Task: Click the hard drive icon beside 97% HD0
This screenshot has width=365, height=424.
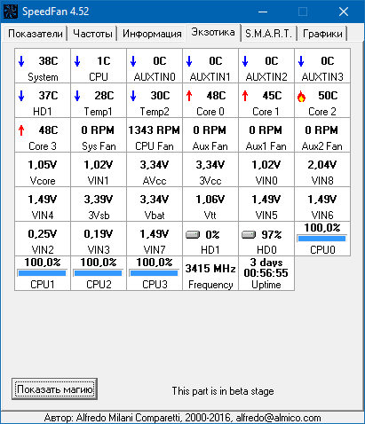Action: pyautogui.click(x=249, y=235)
